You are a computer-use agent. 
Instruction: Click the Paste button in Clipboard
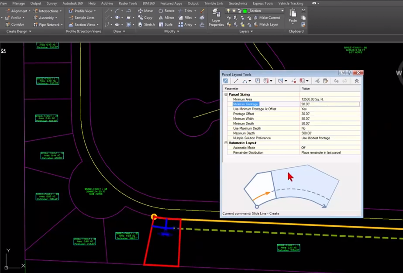(293, 16)
